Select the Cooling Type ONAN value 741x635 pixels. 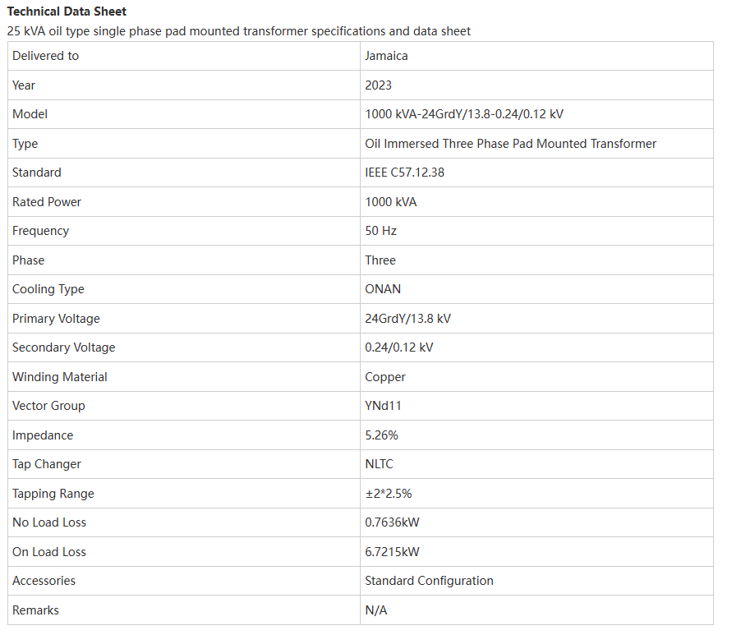(383, 289)
